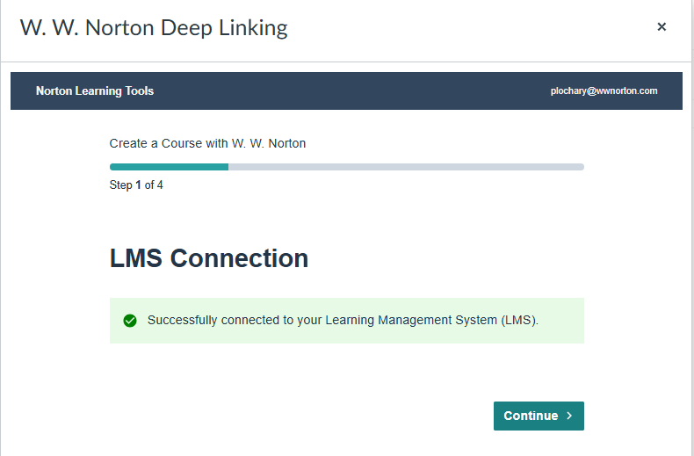Click the green success checkmark icon
This screenshot has height=456, width=694.
(130, 321)
